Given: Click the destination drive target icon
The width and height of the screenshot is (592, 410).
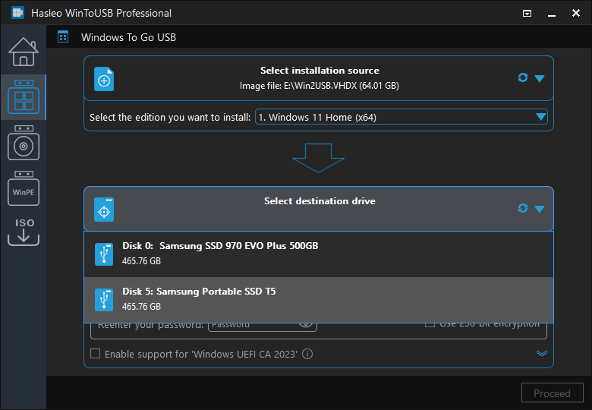Looking at the screenshot, I should (104, 210).
